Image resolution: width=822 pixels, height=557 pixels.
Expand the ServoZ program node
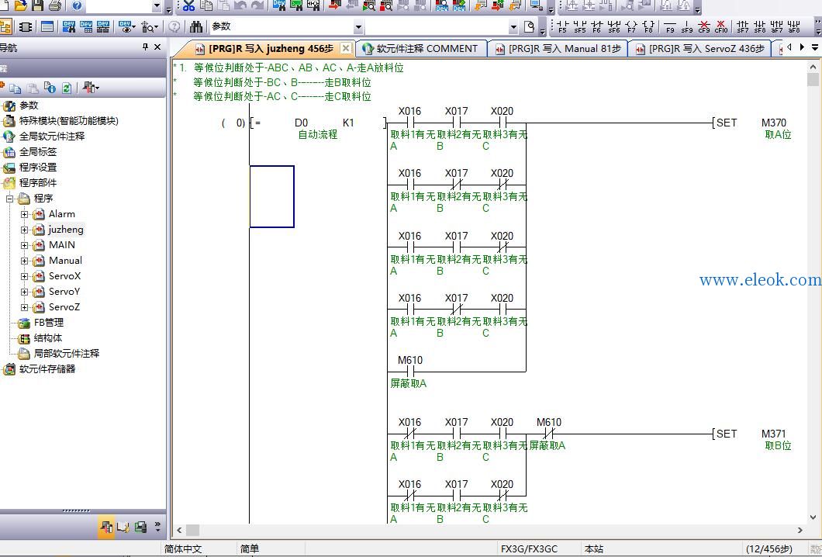coord(25,307)
